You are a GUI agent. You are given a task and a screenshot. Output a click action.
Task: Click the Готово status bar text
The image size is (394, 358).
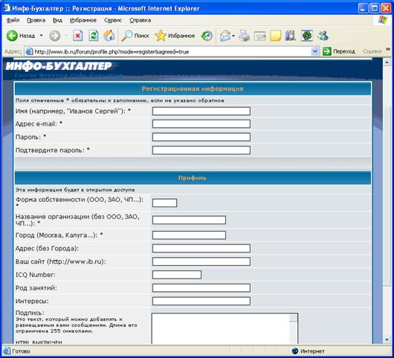tap(21, 351)
